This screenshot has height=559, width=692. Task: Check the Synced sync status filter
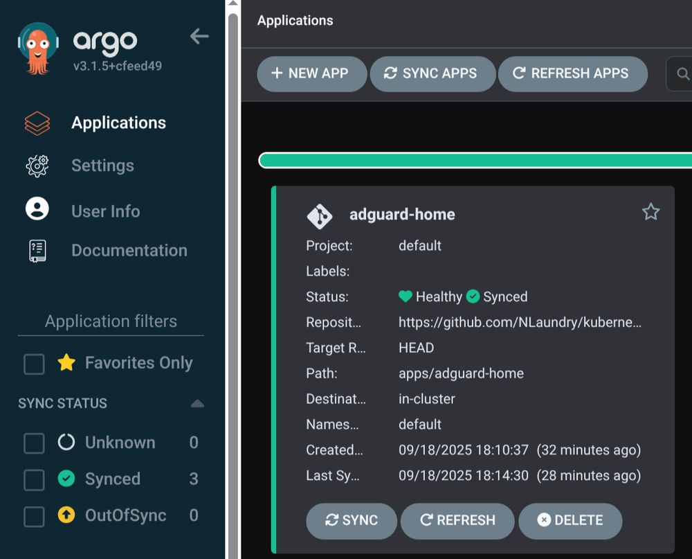pos(34,480)
